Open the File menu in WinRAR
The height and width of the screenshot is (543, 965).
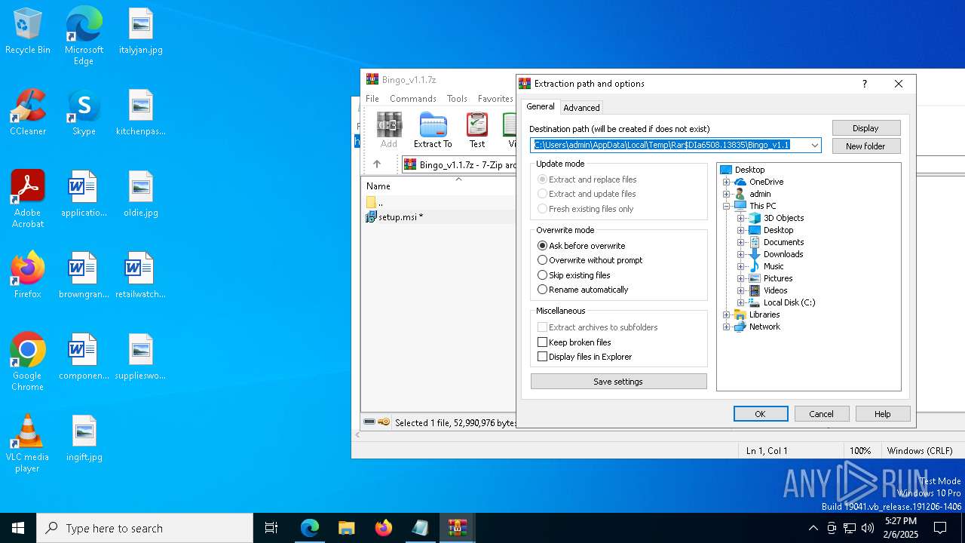[x=372, y=99]
